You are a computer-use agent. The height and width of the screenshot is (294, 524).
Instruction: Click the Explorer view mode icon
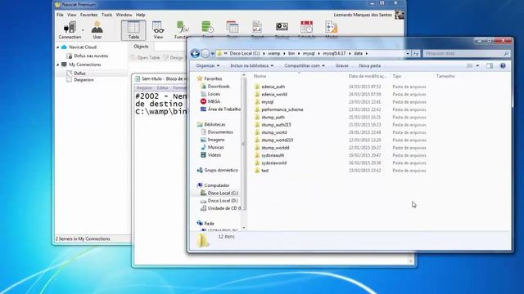point(470,65)
